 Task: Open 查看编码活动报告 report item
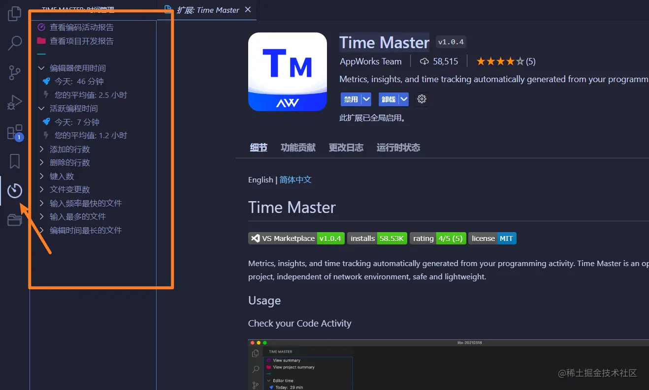(82, 27)
